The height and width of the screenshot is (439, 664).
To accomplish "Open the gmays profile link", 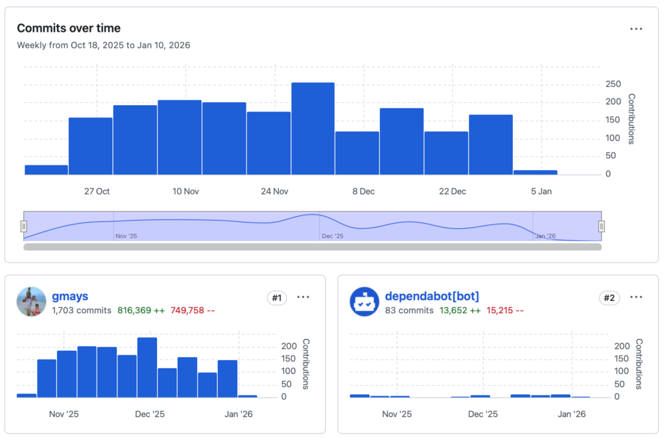I will (70, 296).
